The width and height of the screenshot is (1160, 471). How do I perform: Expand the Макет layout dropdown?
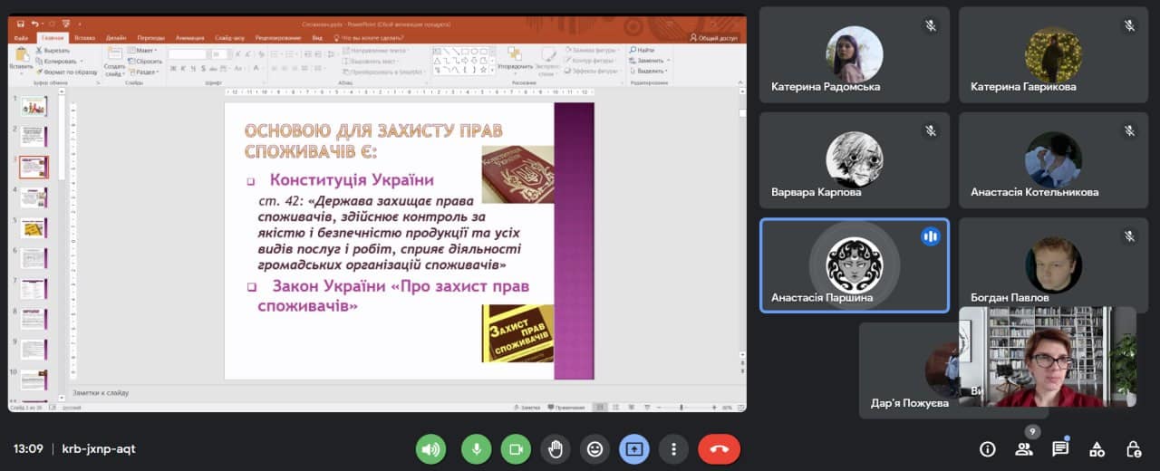[x=145, y=50]
